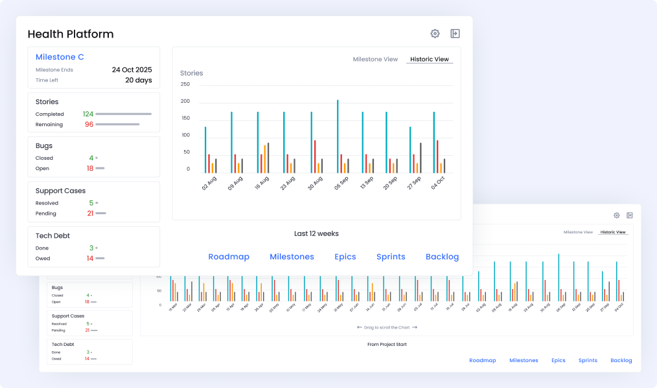
Task: Switch to Milestone View in the front card
Action: 375,59
